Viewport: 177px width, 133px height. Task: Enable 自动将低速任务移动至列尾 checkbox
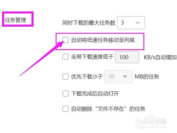click(x=65, y=40)
